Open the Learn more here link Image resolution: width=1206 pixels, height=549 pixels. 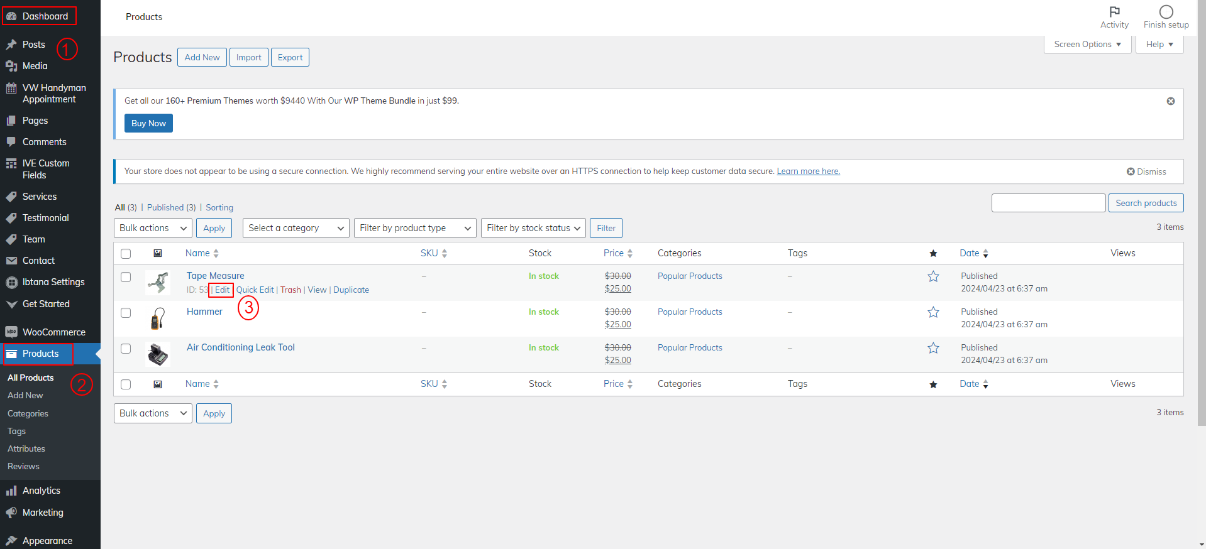coord(808,171)
